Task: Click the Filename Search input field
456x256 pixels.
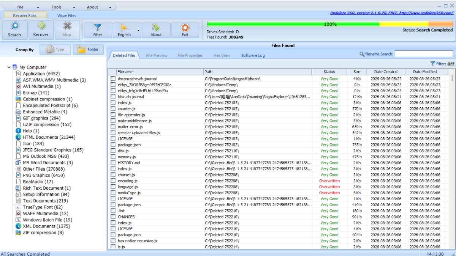Action: point(424,54)
